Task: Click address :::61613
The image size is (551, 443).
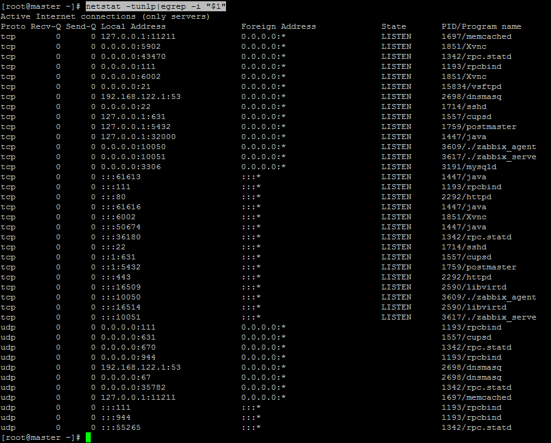Action: point(121,177)
